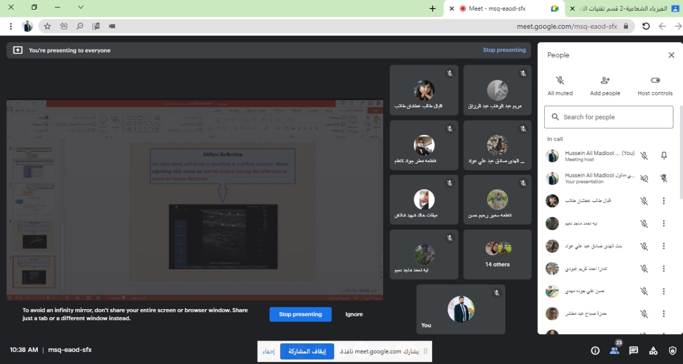Viewport: 683px width, 364px height.
Task: Mute participant اقبال طالب عثمان via mic icon
Action: coord(644,201)
